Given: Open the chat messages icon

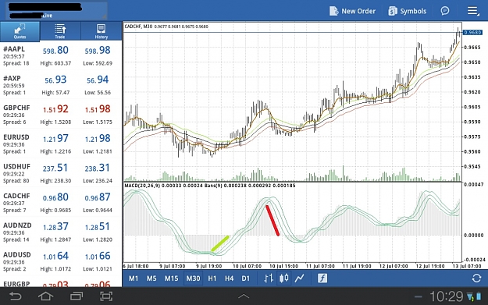Looking at the screenshot, I should [x=445, y=11].
